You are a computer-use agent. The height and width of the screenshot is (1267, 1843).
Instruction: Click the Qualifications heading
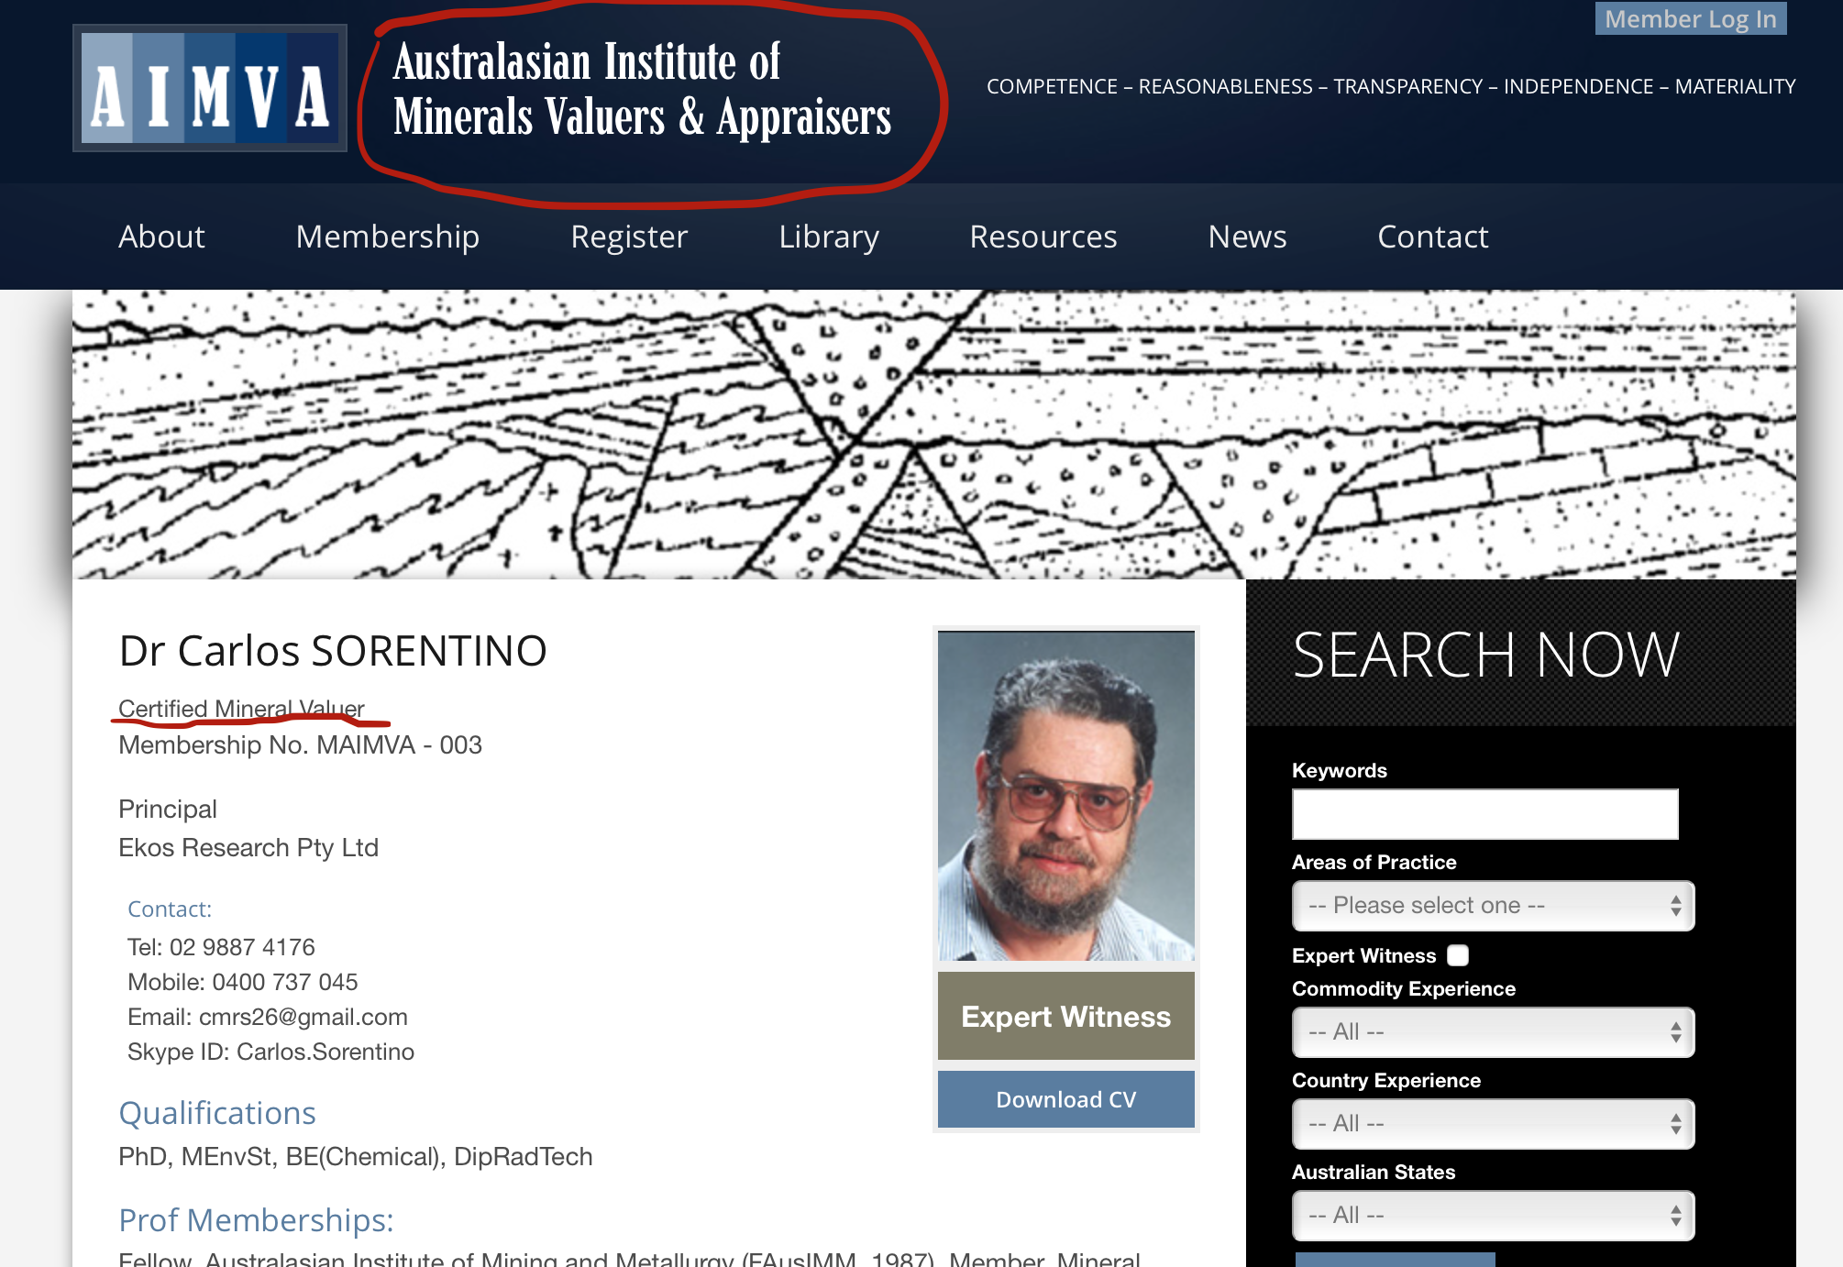click(217, 1113)
